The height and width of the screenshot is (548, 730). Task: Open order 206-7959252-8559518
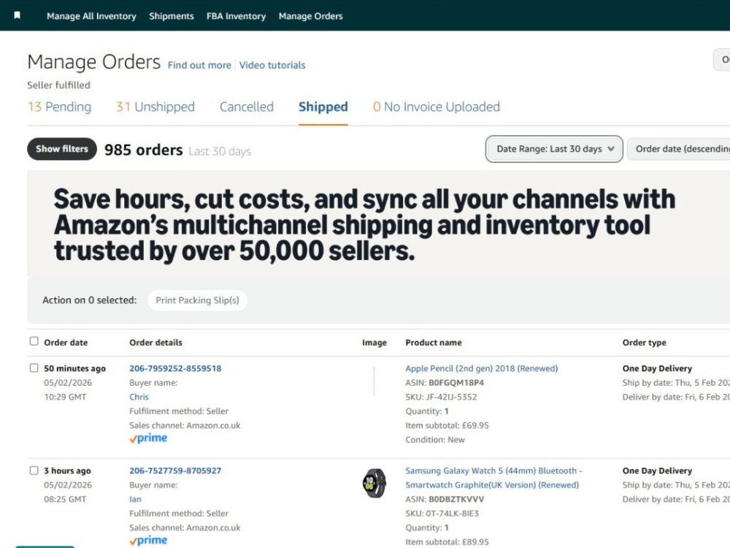point(175,368)
